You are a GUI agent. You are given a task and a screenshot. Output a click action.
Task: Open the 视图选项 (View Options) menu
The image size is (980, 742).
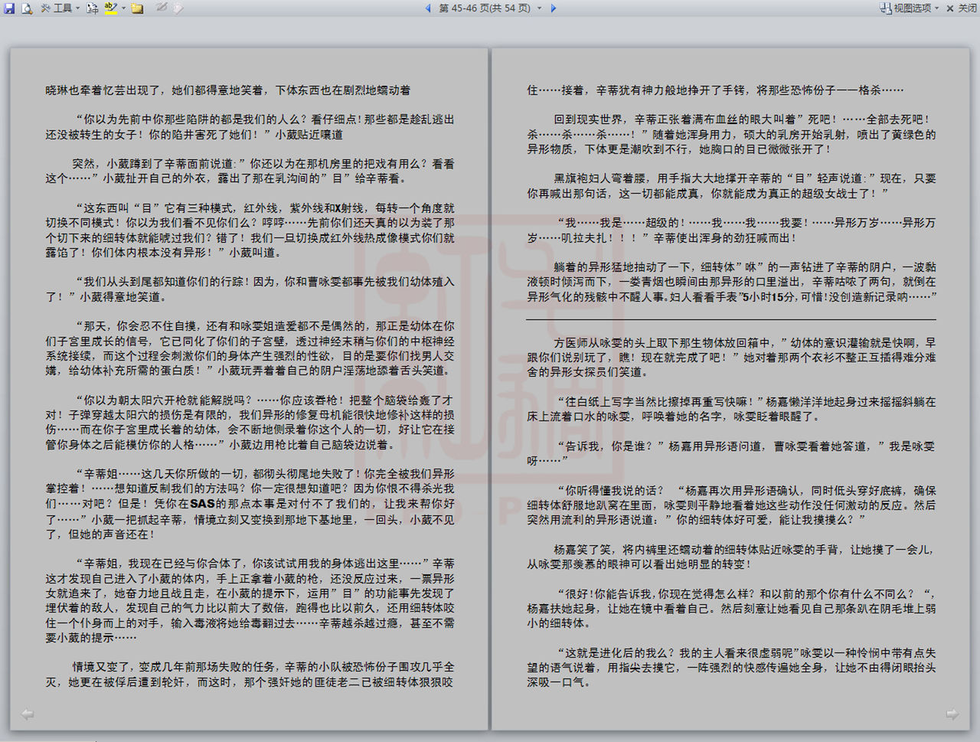(906, 8)
